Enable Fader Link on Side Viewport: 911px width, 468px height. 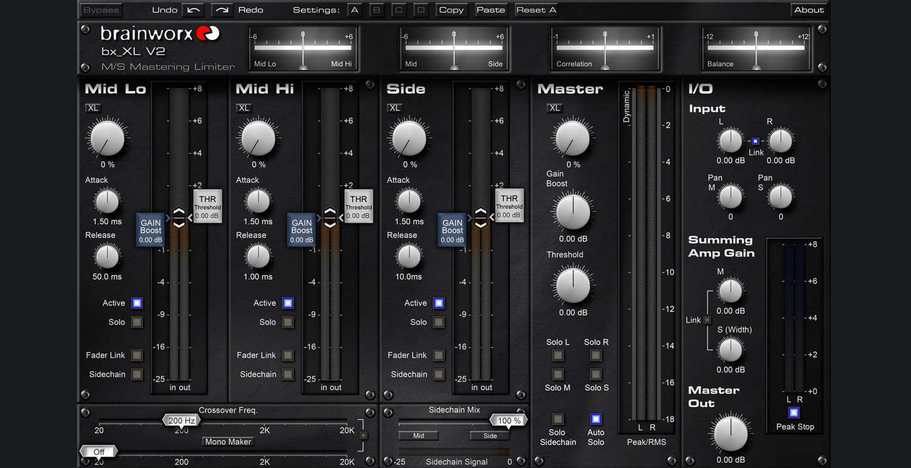pos(438,355)
